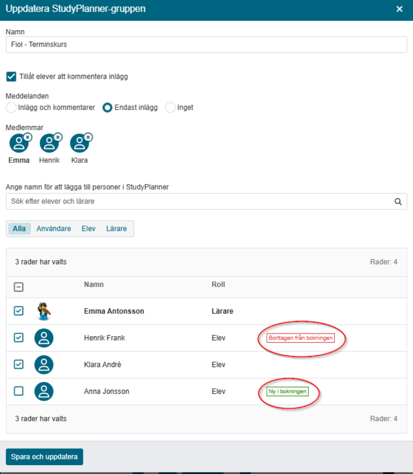The image size is (413, 474).
Task: Toggle the select-all header checkbox
Action: [x=19, y=287]
